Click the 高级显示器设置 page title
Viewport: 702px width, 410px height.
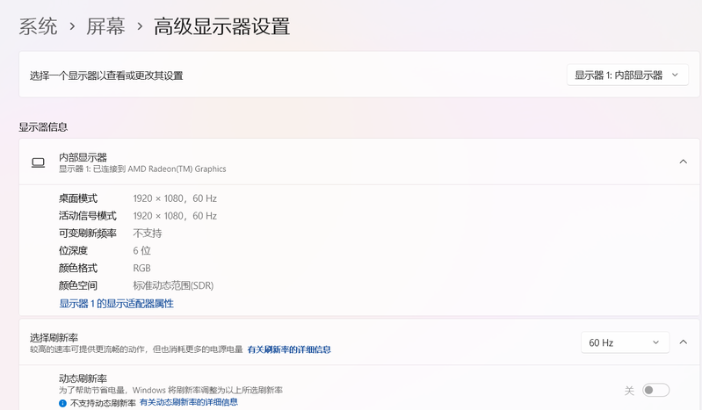point(221,27)
